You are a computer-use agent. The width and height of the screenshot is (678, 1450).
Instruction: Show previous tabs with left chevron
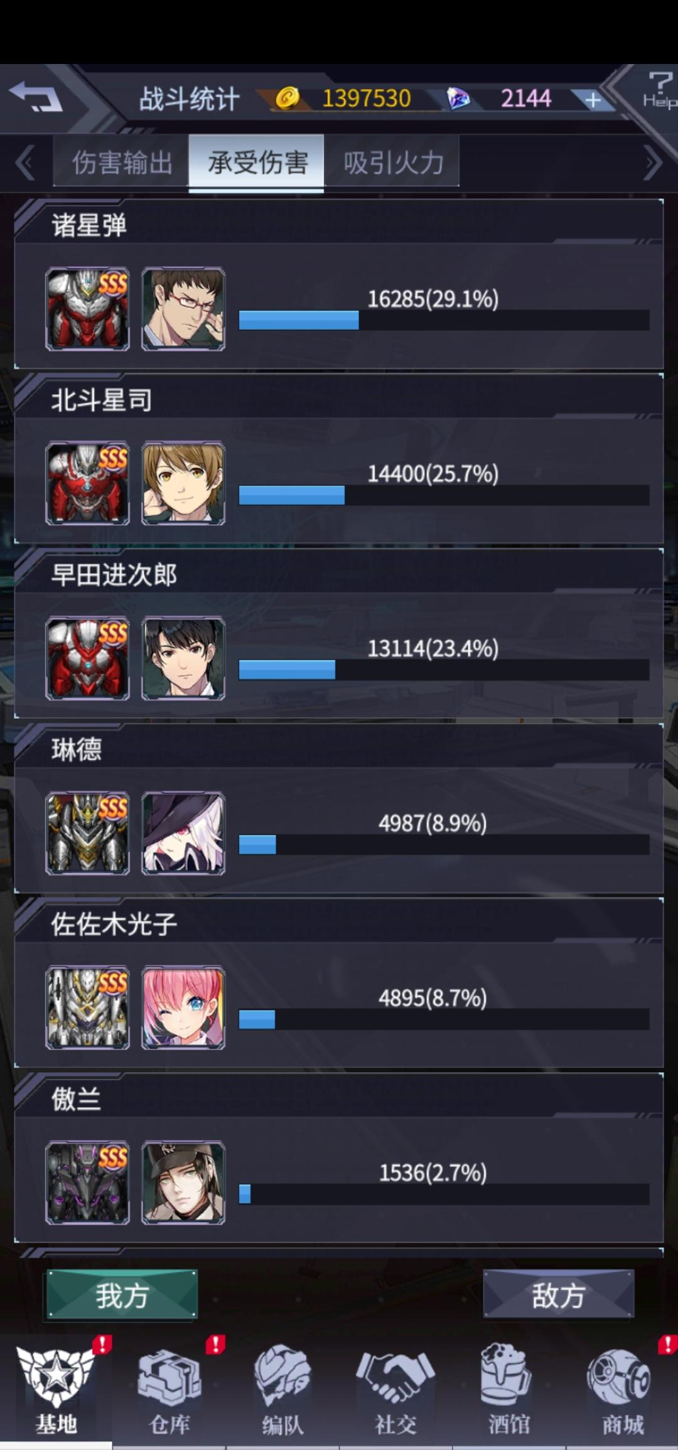(25, 163)
